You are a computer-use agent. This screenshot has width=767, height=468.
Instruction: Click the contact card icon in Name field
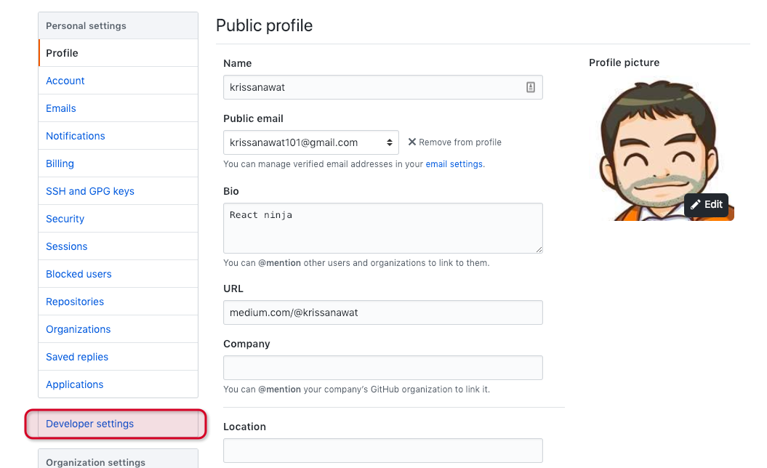tap(531, 87)
